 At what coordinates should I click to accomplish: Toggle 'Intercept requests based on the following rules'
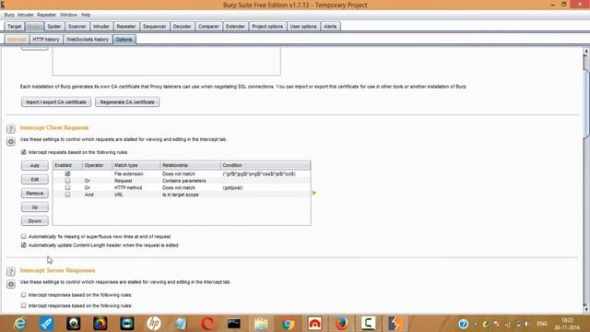pos(24,152)
